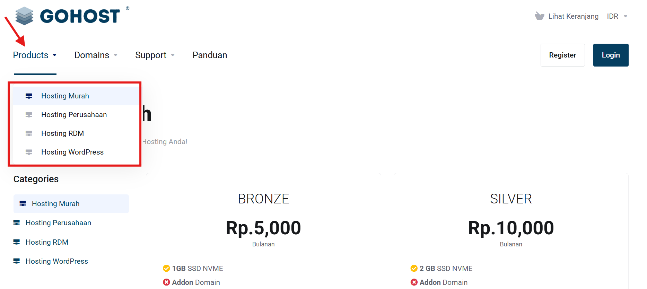Select Hosting Perusahaan from Products dropdown
647x289 pixels.
point(74,115)
